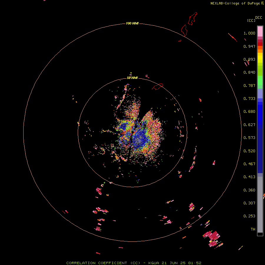Click the 0.893 legend value
The image size is (265, 265).
click(x=249, y=59)
